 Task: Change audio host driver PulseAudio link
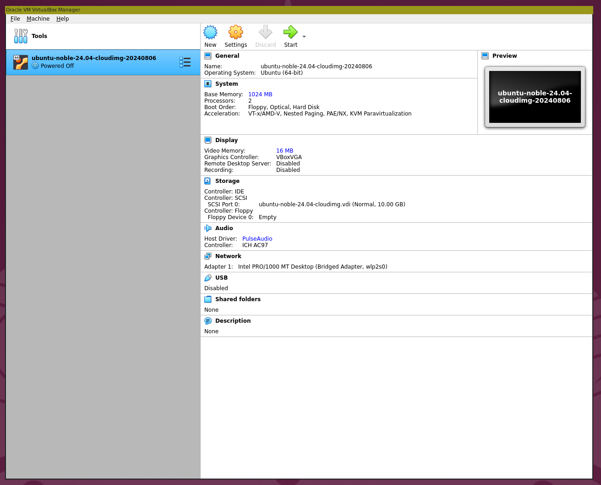257,239
